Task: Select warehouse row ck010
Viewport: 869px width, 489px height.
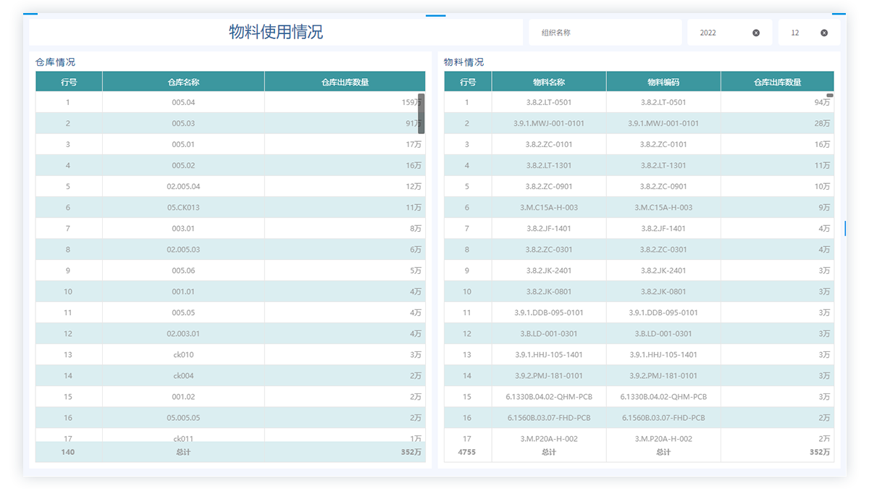Action: [183, 355]
